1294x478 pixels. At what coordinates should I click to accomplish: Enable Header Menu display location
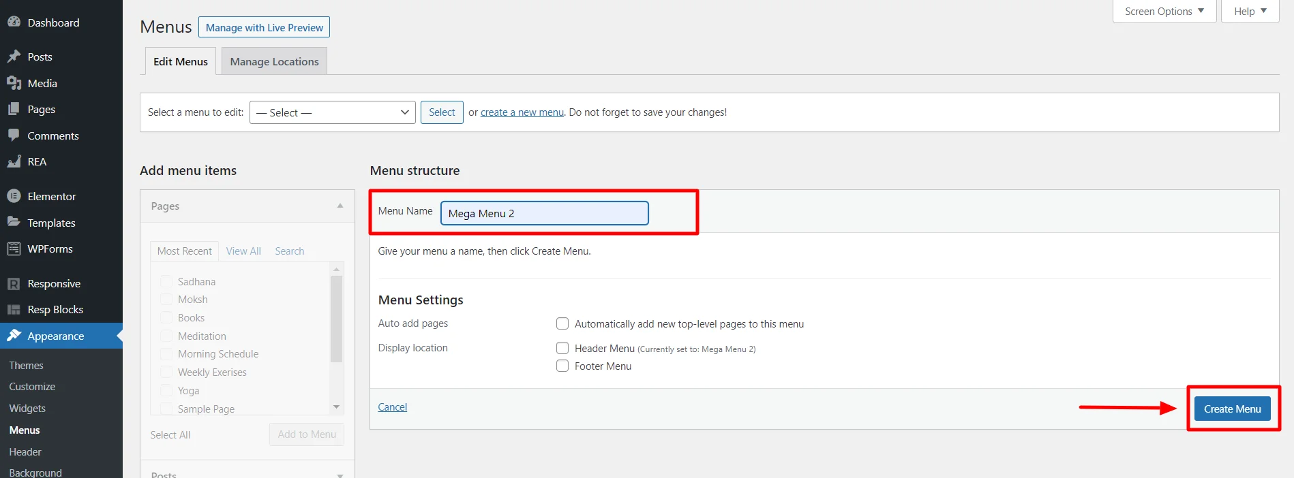coord(562,348)
